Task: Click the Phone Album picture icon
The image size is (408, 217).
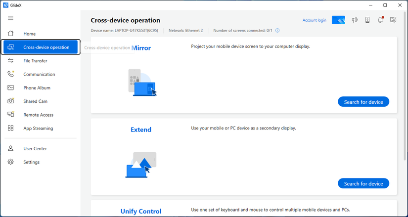Action: 10,87
